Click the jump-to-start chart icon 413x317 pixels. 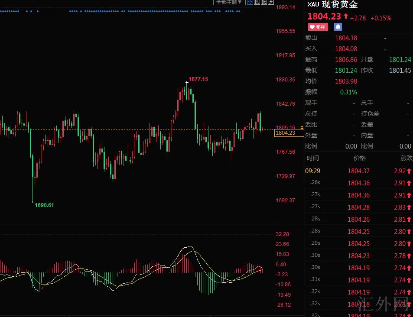click(257, 2)
